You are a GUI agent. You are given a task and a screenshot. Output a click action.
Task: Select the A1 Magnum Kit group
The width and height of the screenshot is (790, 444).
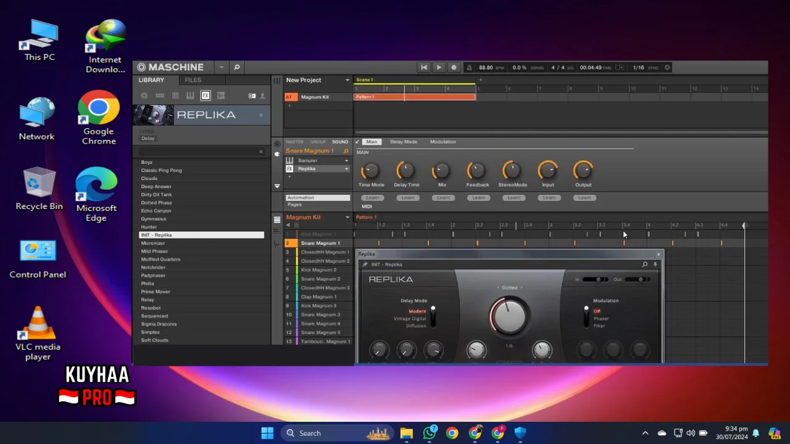coord(318,97)
